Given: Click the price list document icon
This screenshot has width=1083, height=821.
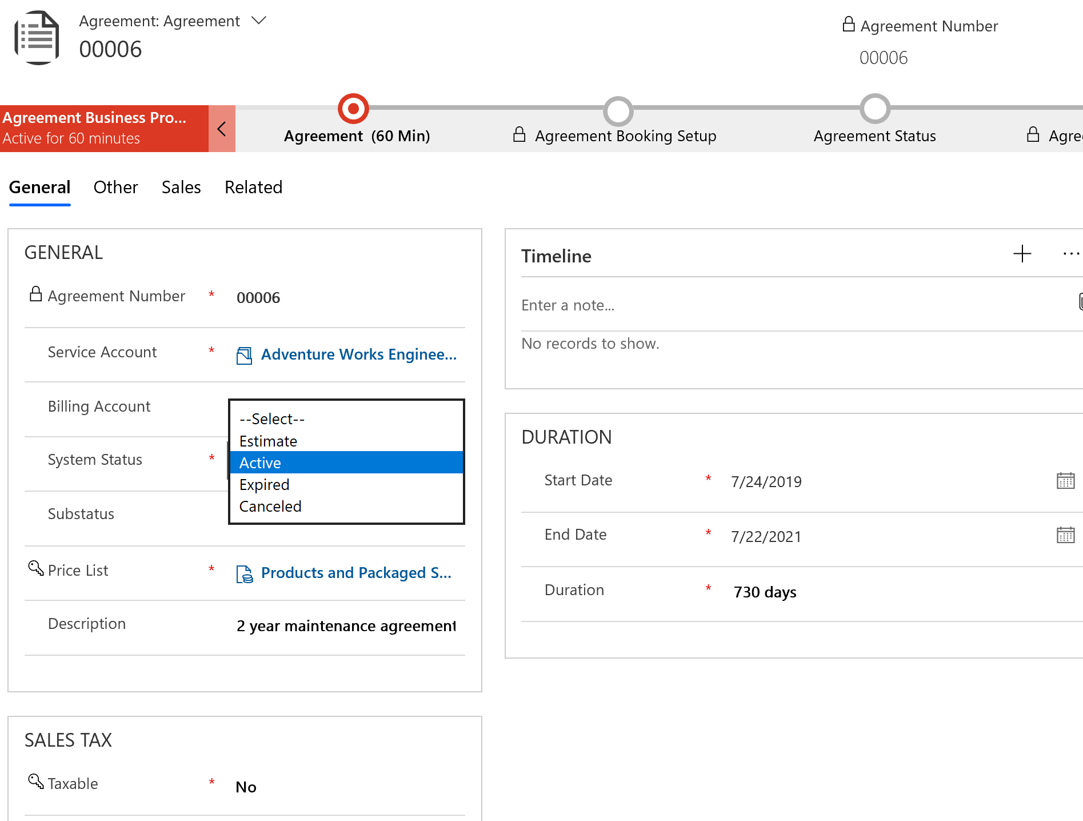Looking at the screenshot, I should tap(245, 574).
